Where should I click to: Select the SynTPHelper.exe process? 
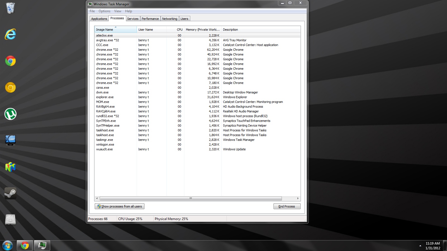(198, 126)
